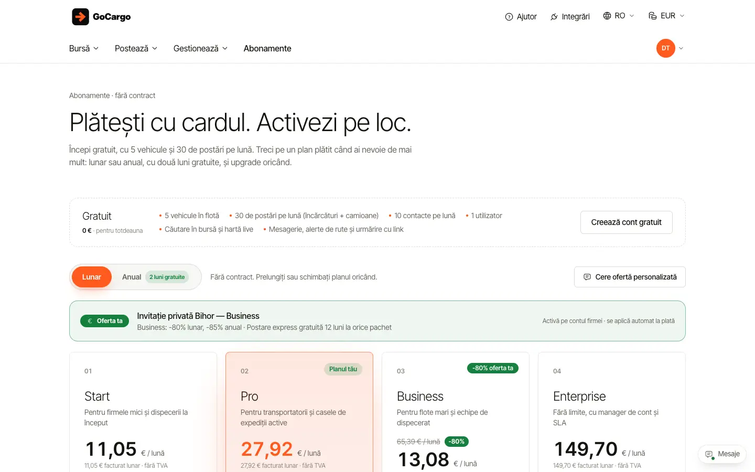Select the Lunar billing option

pos(92,277)
